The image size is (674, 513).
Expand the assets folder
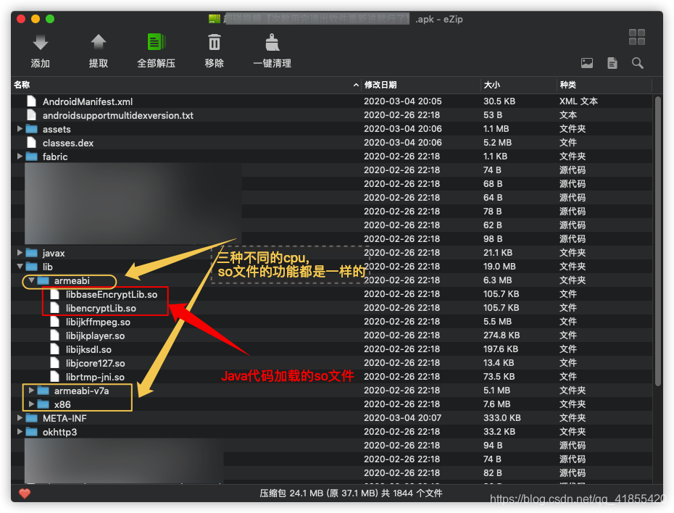tap(20, 128)
